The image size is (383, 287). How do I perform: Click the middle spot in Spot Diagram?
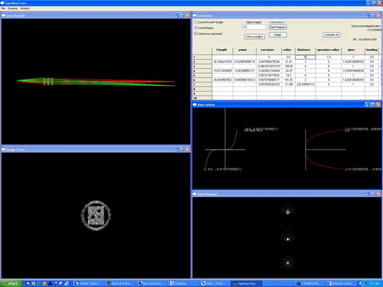click(x=288, y=237)
